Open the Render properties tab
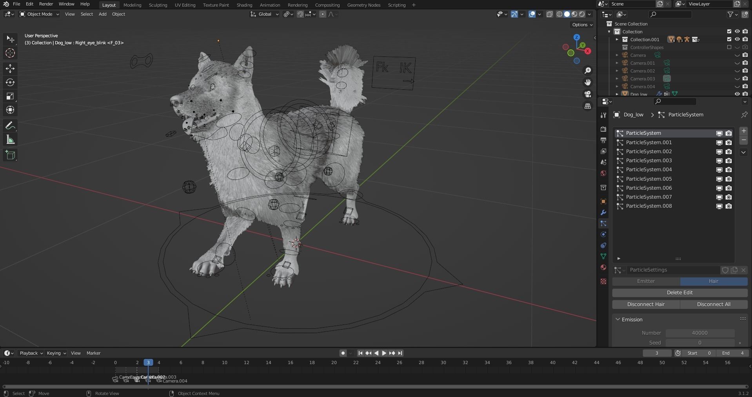Viewport: 752px width, 397px height. (603, 129)
